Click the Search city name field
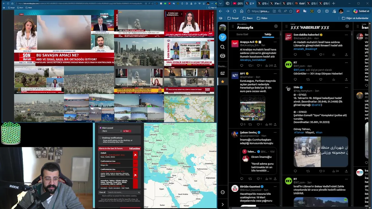372x209 pixels. click(x=124, y=192)
